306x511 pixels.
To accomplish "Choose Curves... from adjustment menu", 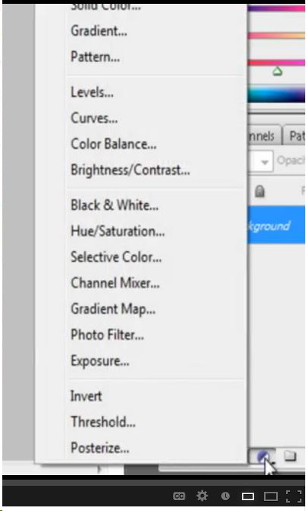I will point(94,118).
